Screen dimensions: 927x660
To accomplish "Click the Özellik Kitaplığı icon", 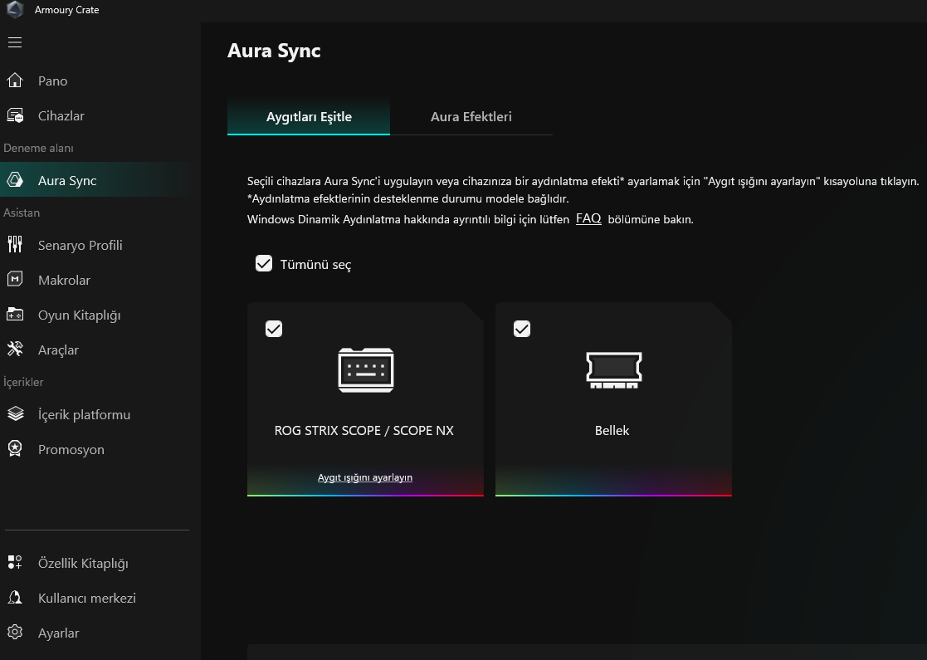I will (15, 562).
